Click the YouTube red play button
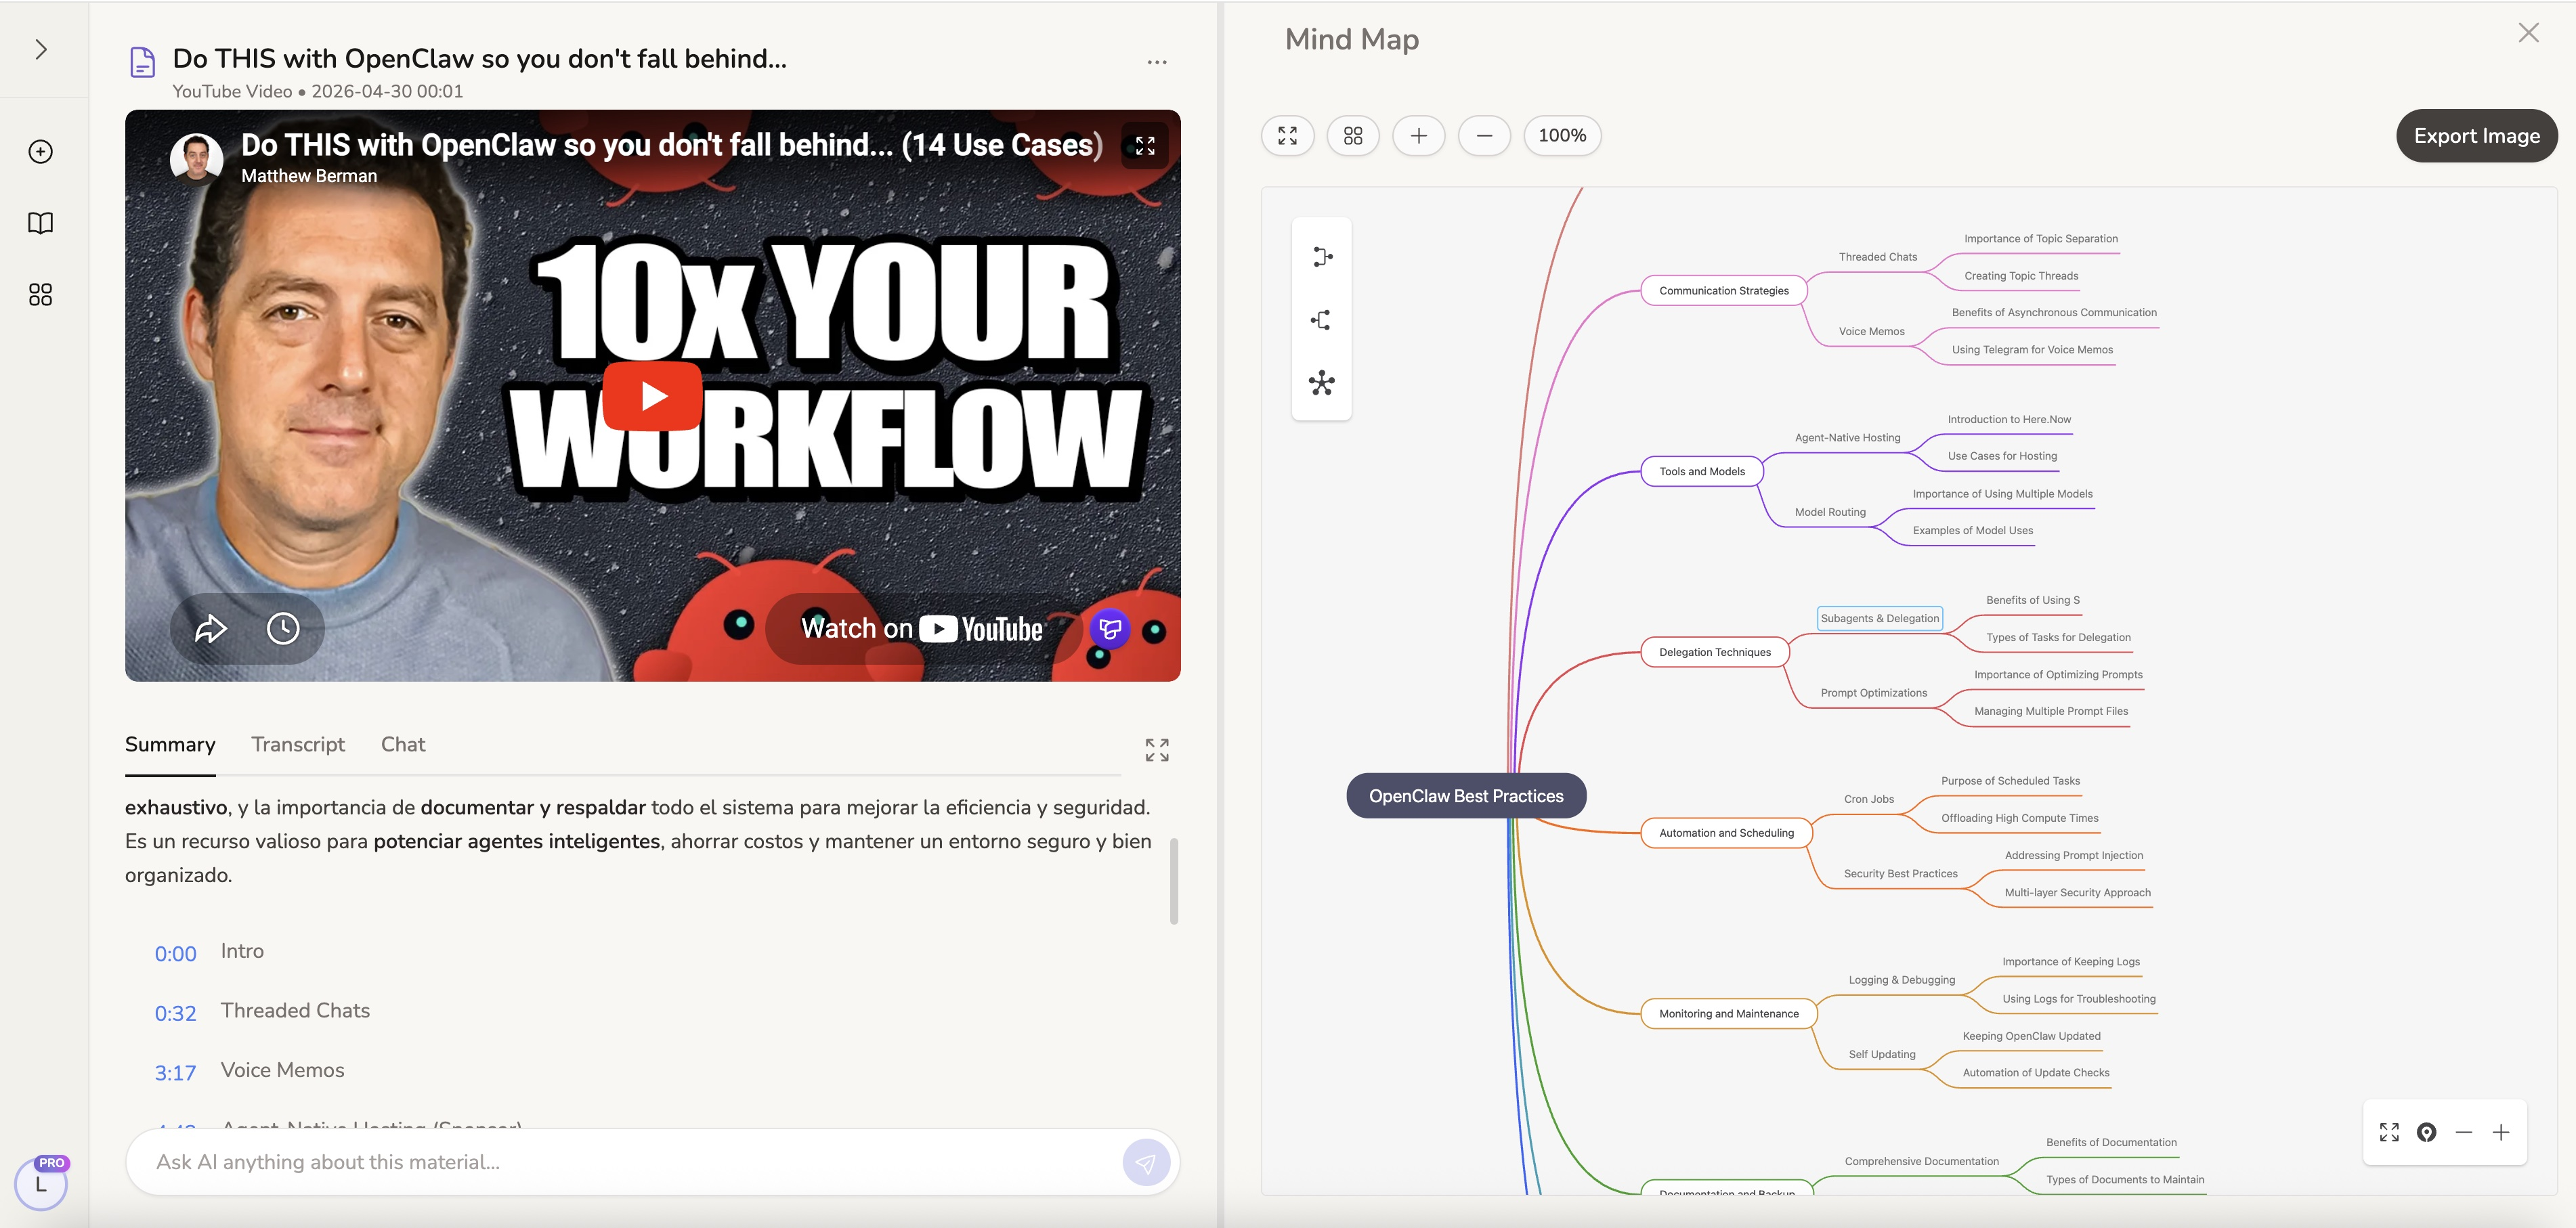The image size is (2576, 1228). pos(653,396)
